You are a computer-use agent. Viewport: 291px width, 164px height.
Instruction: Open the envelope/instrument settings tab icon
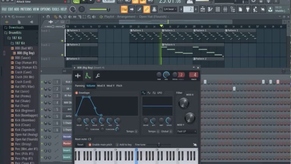(88, 76)
